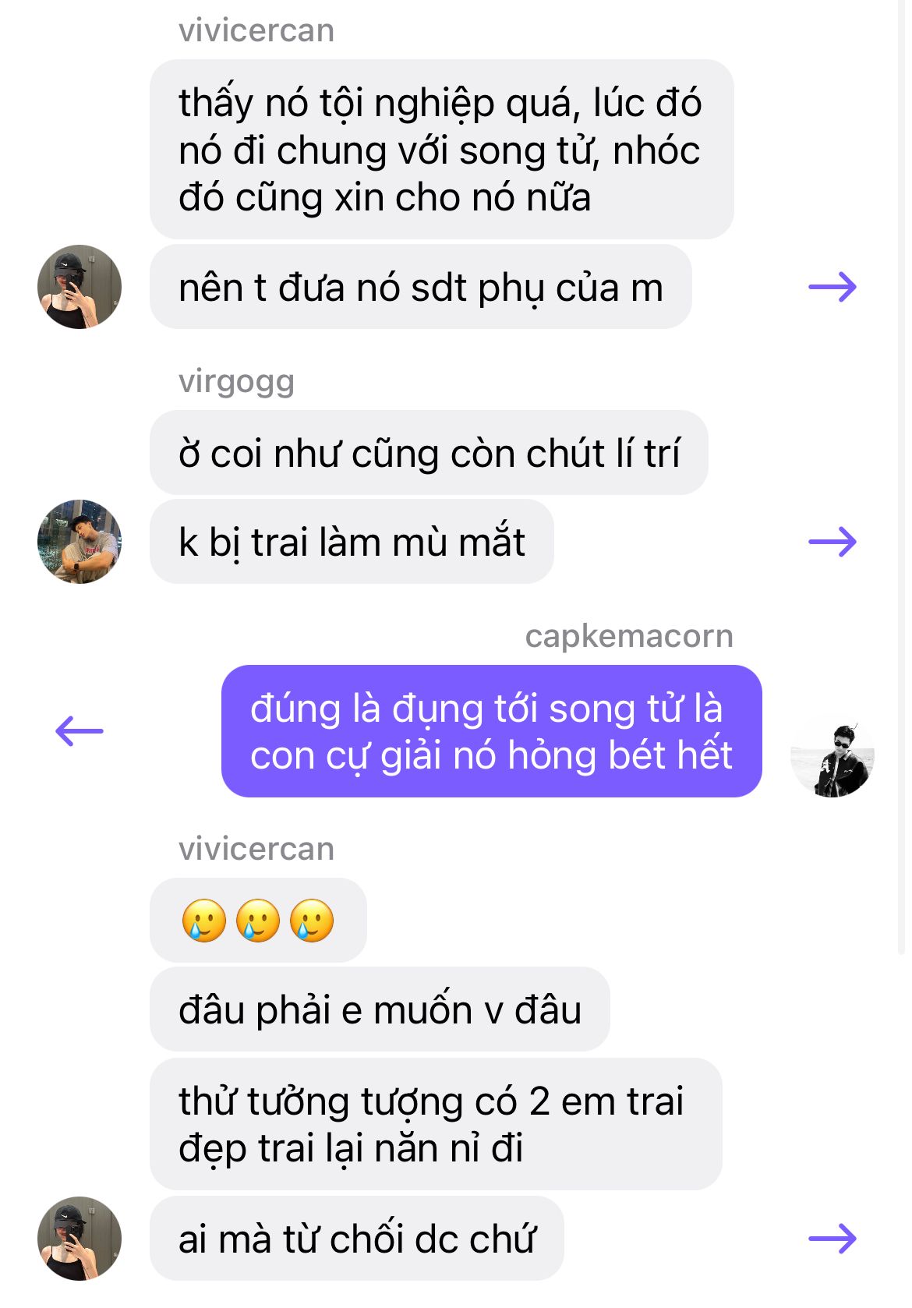
Task: Click reply arrow beside 'k bị trai làm mù mắt'
Action: (x=832, y=542)
